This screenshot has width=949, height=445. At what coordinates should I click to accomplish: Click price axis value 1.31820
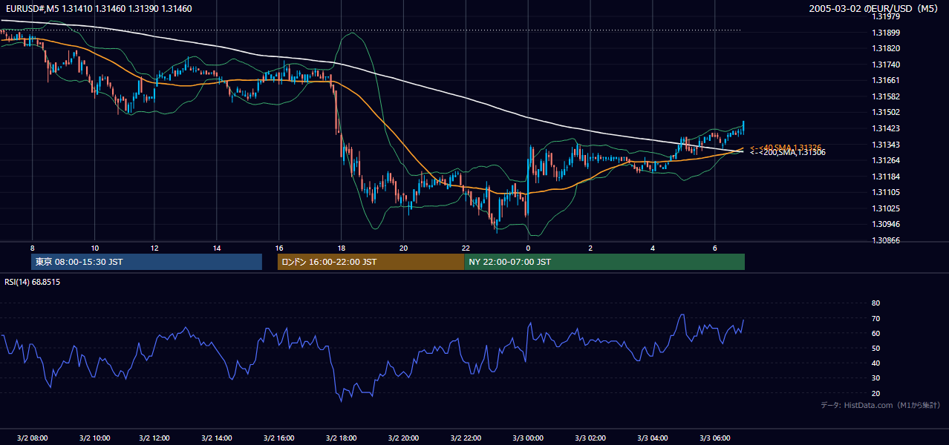pos(886,48)
